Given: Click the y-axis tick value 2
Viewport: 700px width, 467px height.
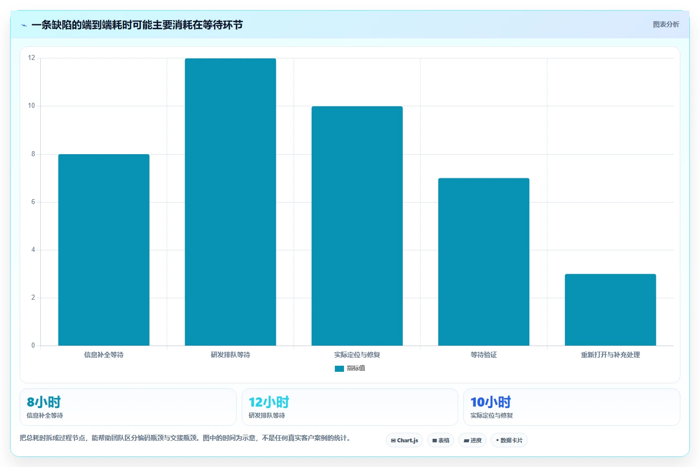Looking at the screenshot, I should pyautogui.click(x=33, y=297).
